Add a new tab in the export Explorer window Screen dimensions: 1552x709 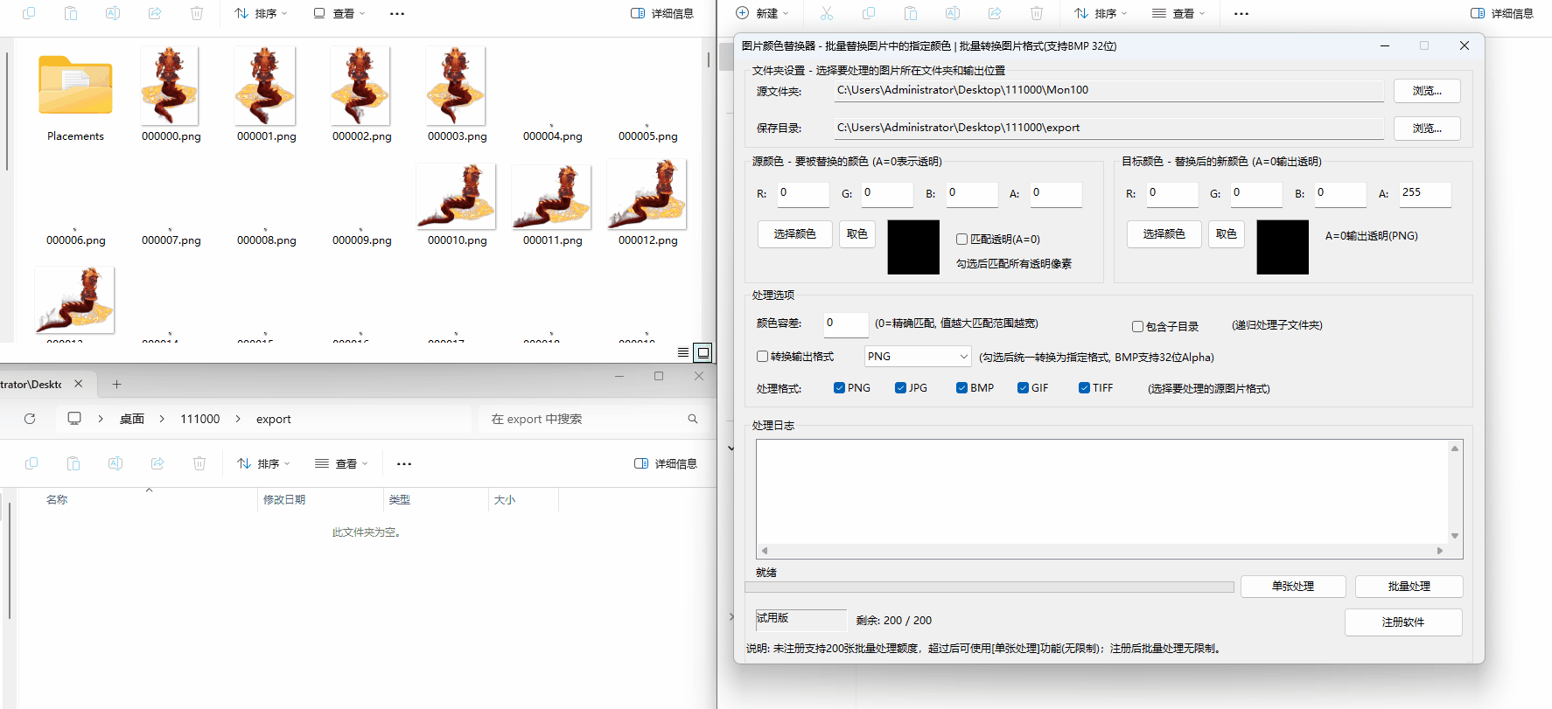[116, 384]
